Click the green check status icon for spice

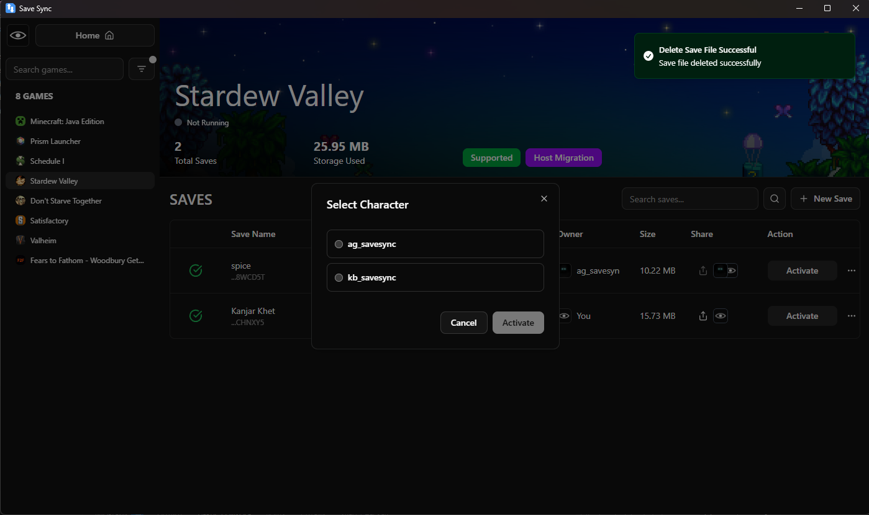[196, 271]
